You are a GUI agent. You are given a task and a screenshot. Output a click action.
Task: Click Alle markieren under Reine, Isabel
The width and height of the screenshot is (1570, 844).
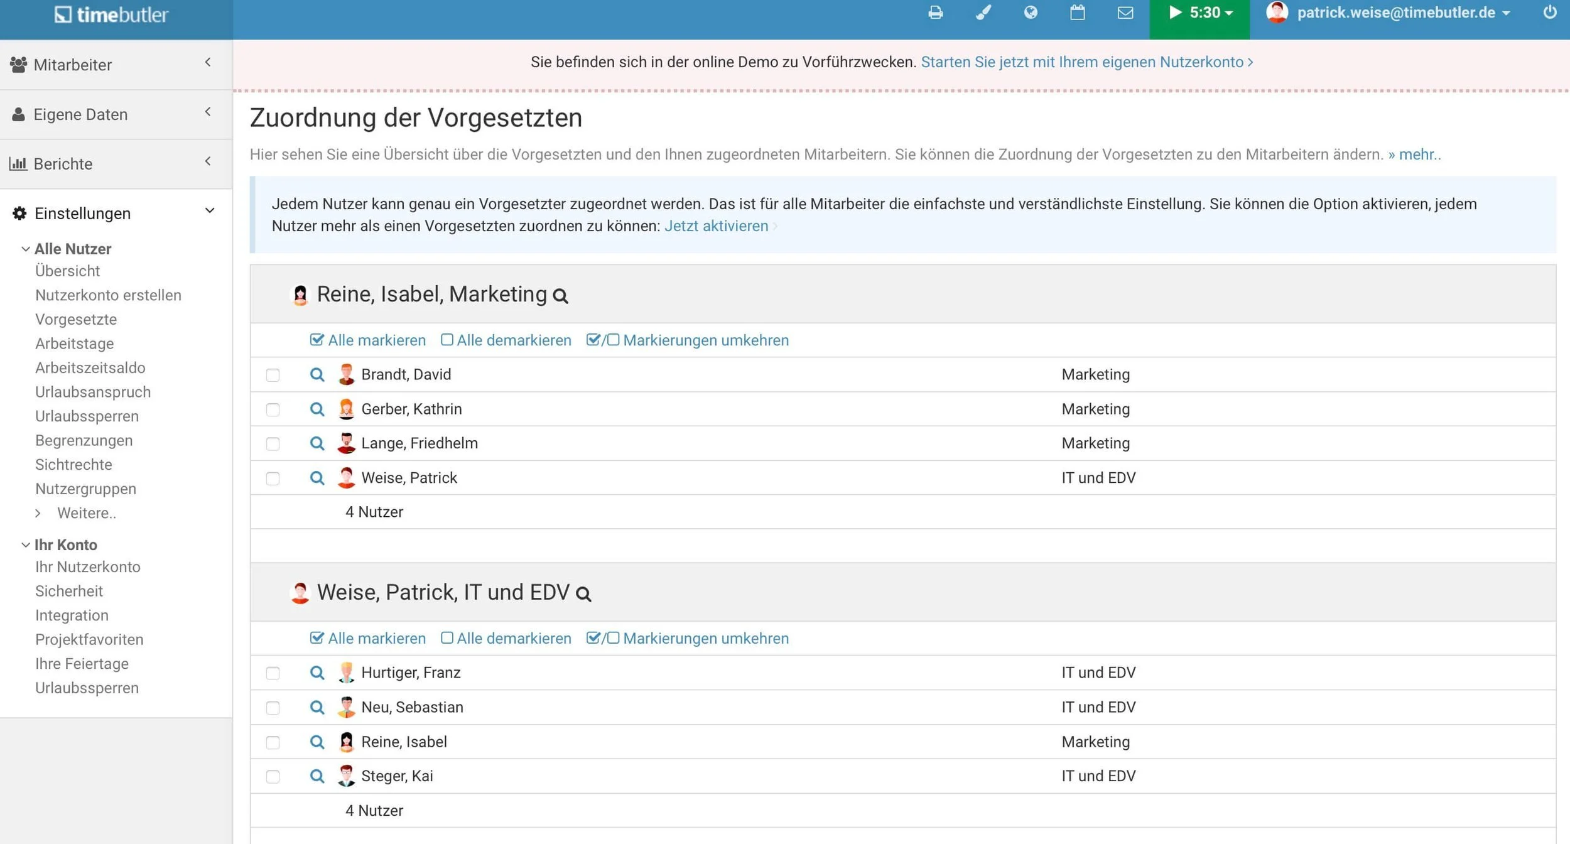369,340
